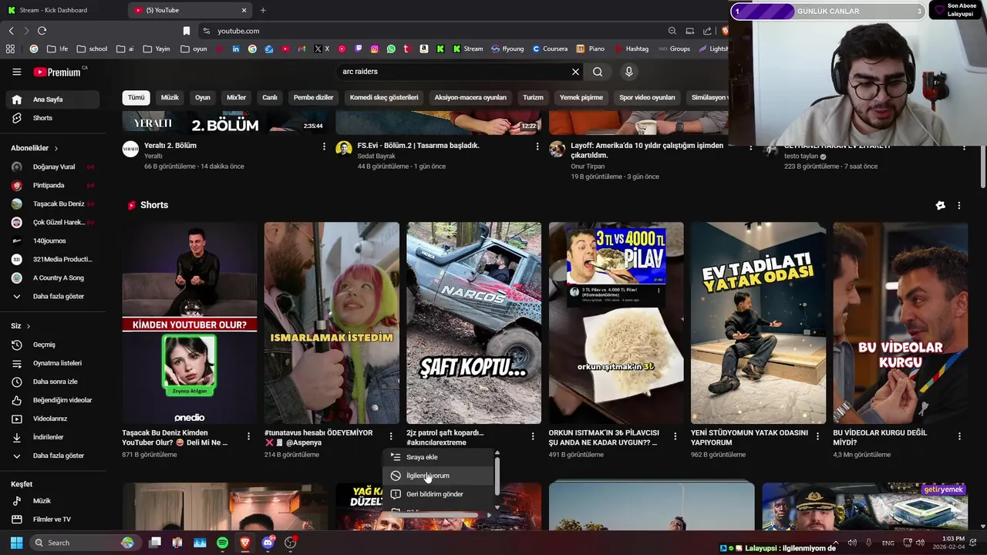Select the Turizm filter chip

point(533,98)
